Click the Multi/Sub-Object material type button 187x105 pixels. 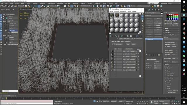(138, 38)
